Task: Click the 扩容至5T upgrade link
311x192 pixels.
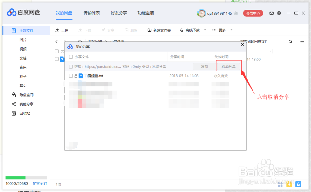Action: 40,183
